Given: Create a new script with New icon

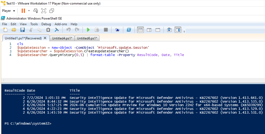Looking at the screenshot, I should (x=5, y=30).
